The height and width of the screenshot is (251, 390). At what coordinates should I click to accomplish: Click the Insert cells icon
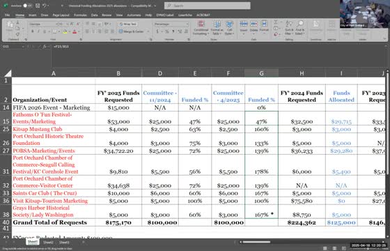tap(244, 24)
